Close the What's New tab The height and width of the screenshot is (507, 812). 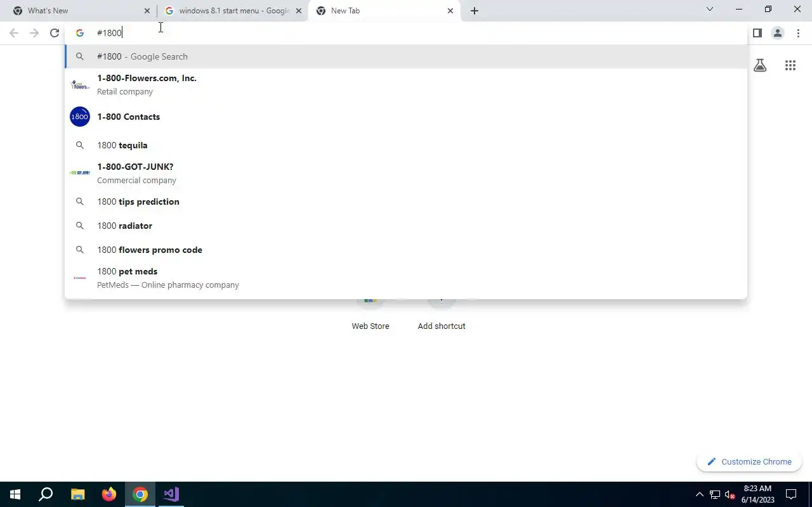(x=147, y=11)
